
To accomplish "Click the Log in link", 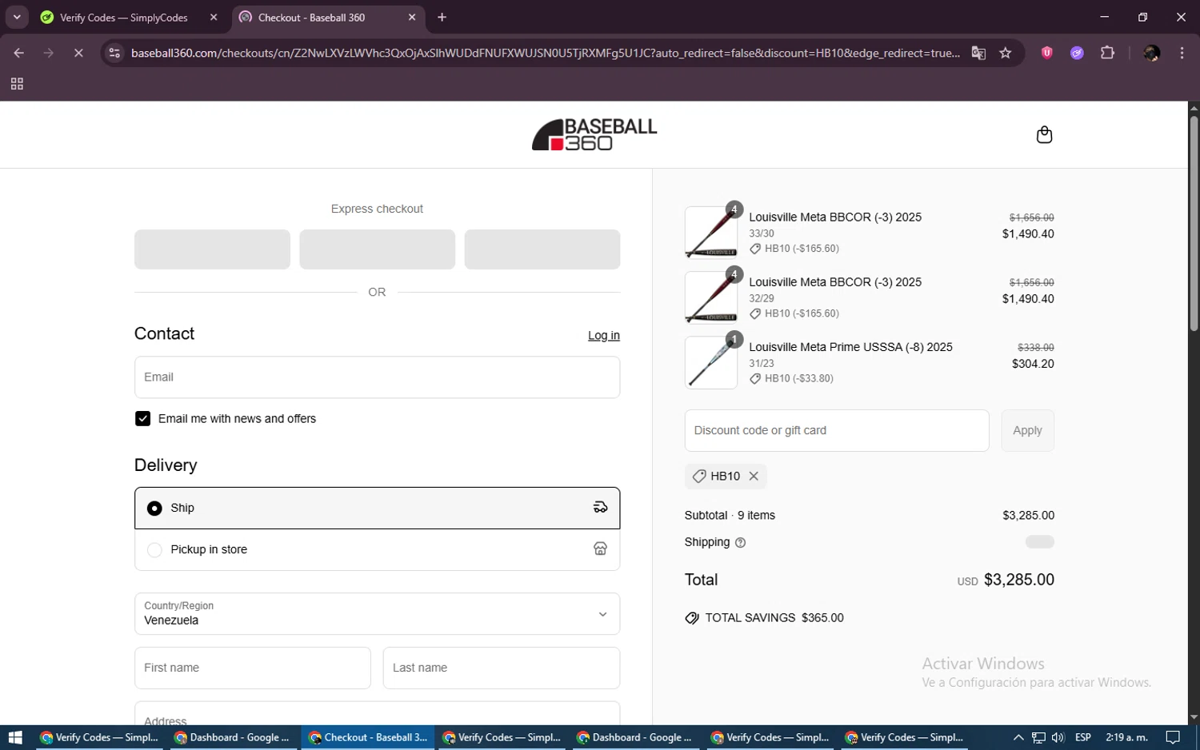I will 603,336.
